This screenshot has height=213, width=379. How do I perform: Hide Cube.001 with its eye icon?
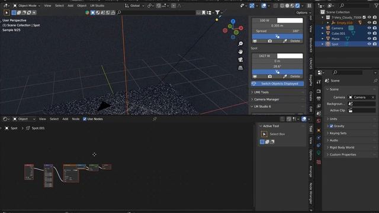click(x=369, y=33)
